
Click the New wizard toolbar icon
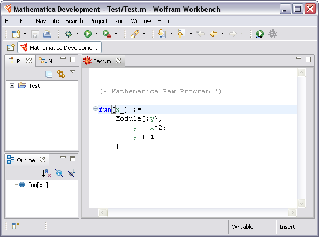click(x=16, y=34)
